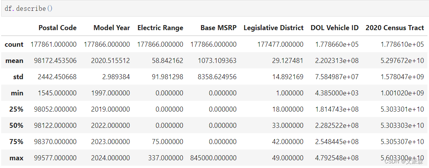429x168 pixels.
Task: Select 25% DOL Vehicle ID 1.814743e+08
Action: tap(337, 109)
